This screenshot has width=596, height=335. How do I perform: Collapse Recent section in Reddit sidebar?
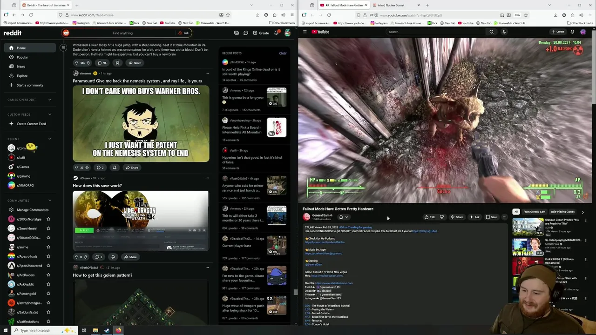[50, 139]
